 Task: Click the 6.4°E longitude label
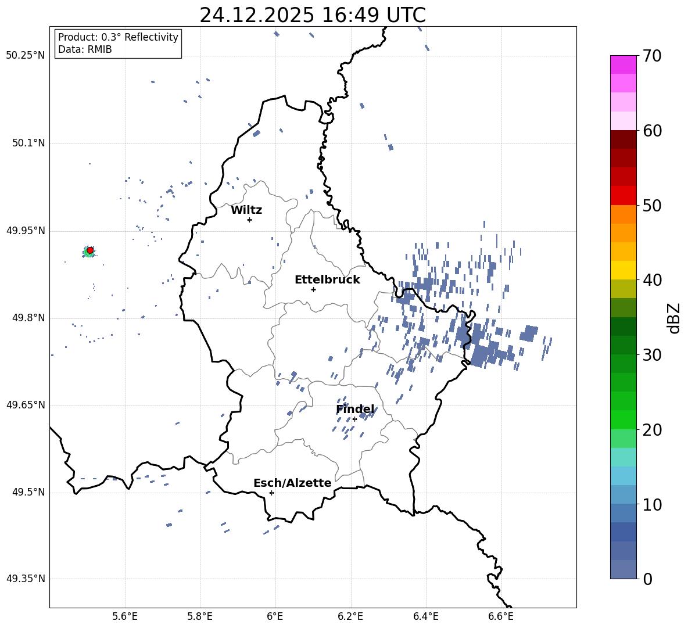point(425,616)
